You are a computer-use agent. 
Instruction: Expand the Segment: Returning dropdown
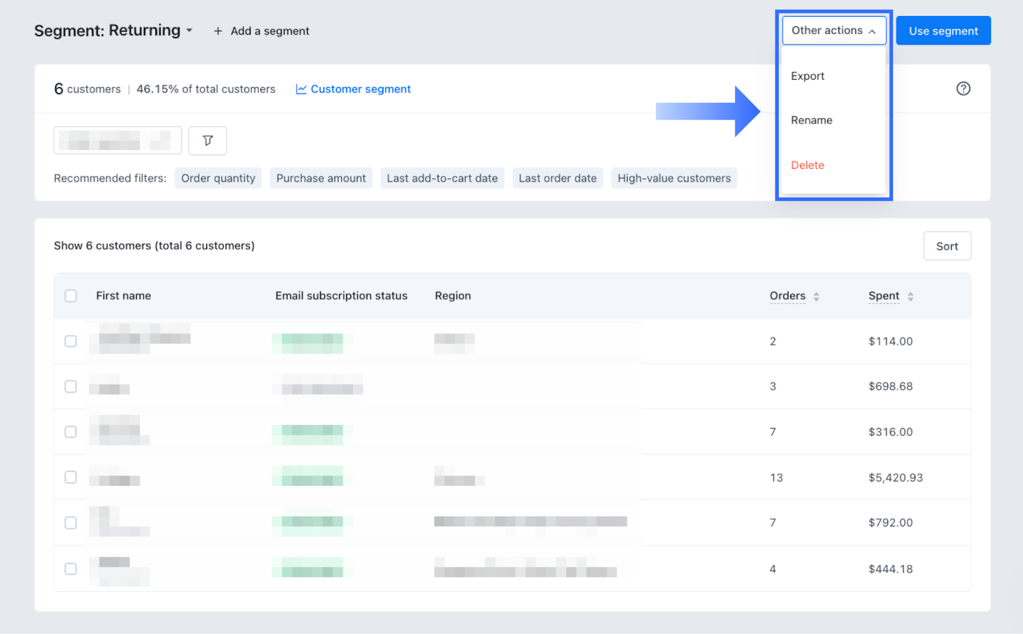tap(189, 31)
